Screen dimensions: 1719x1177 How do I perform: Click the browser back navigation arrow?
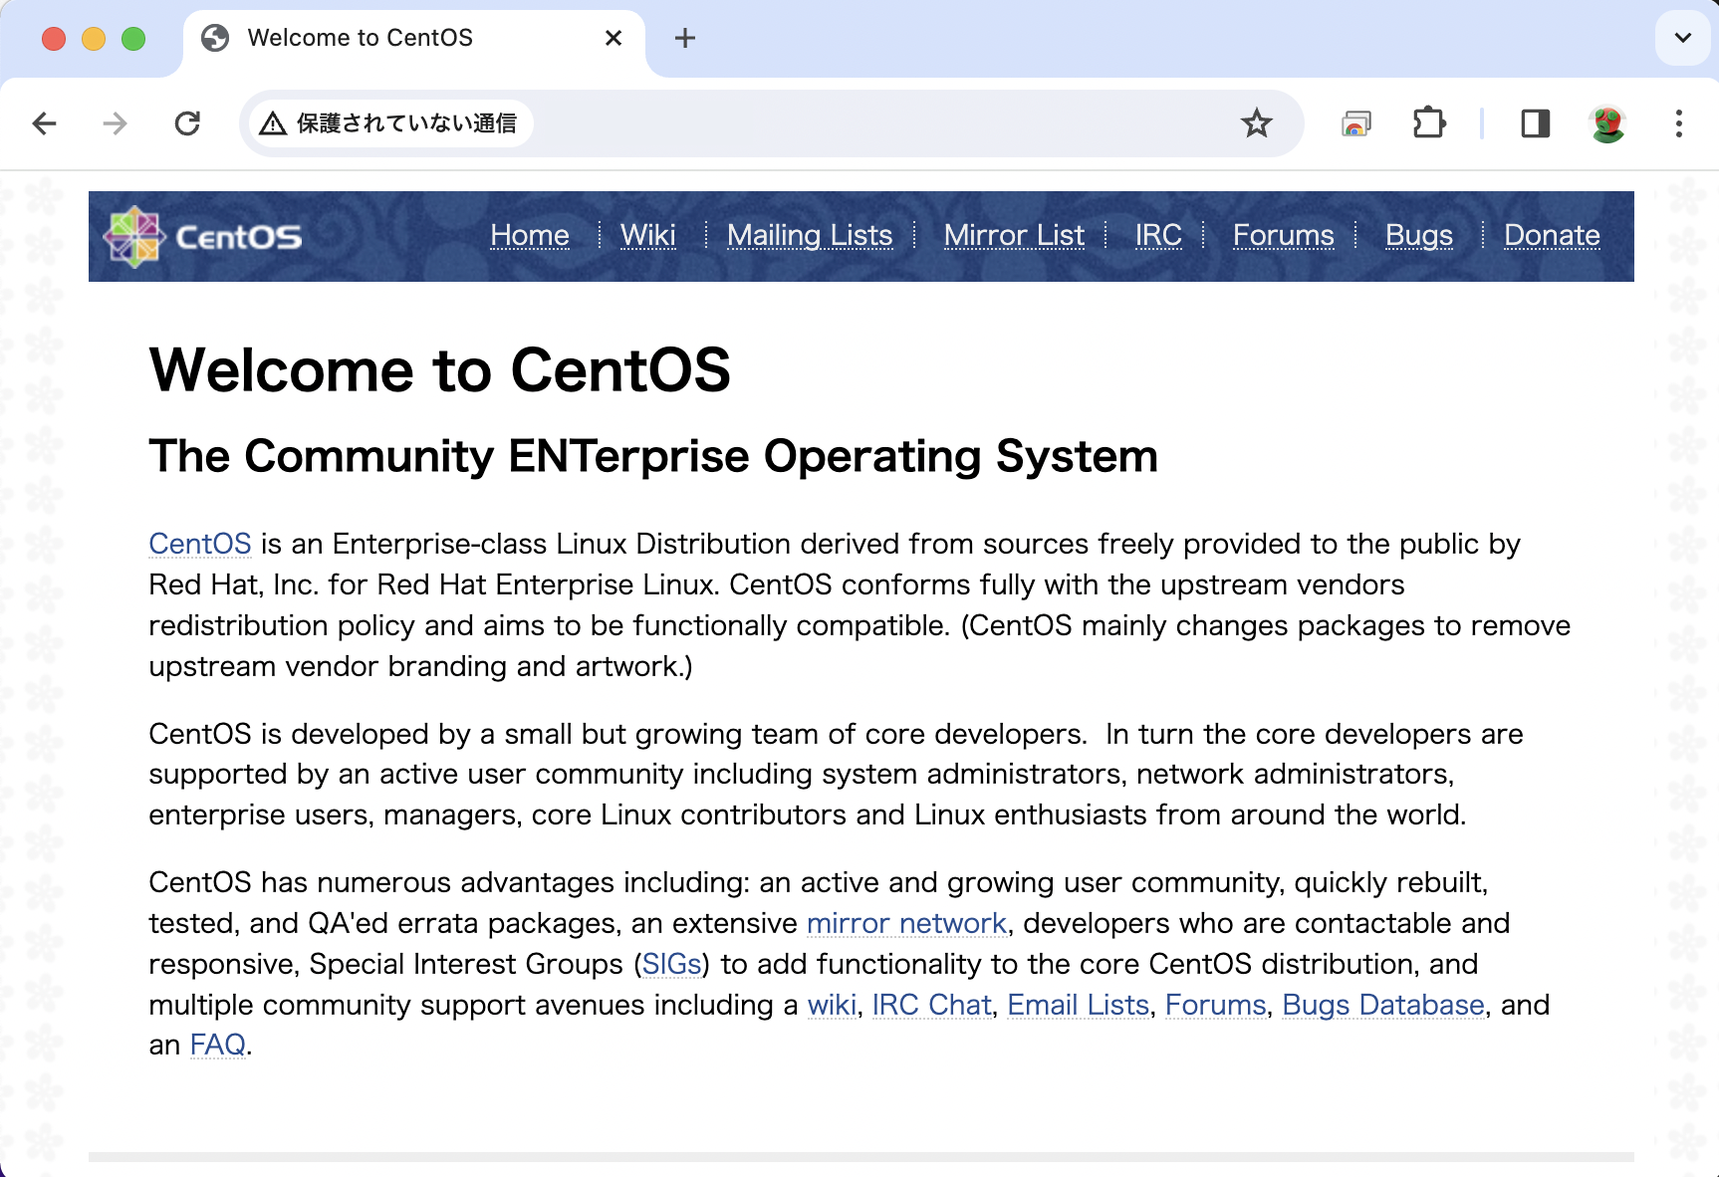pos(44,122)
